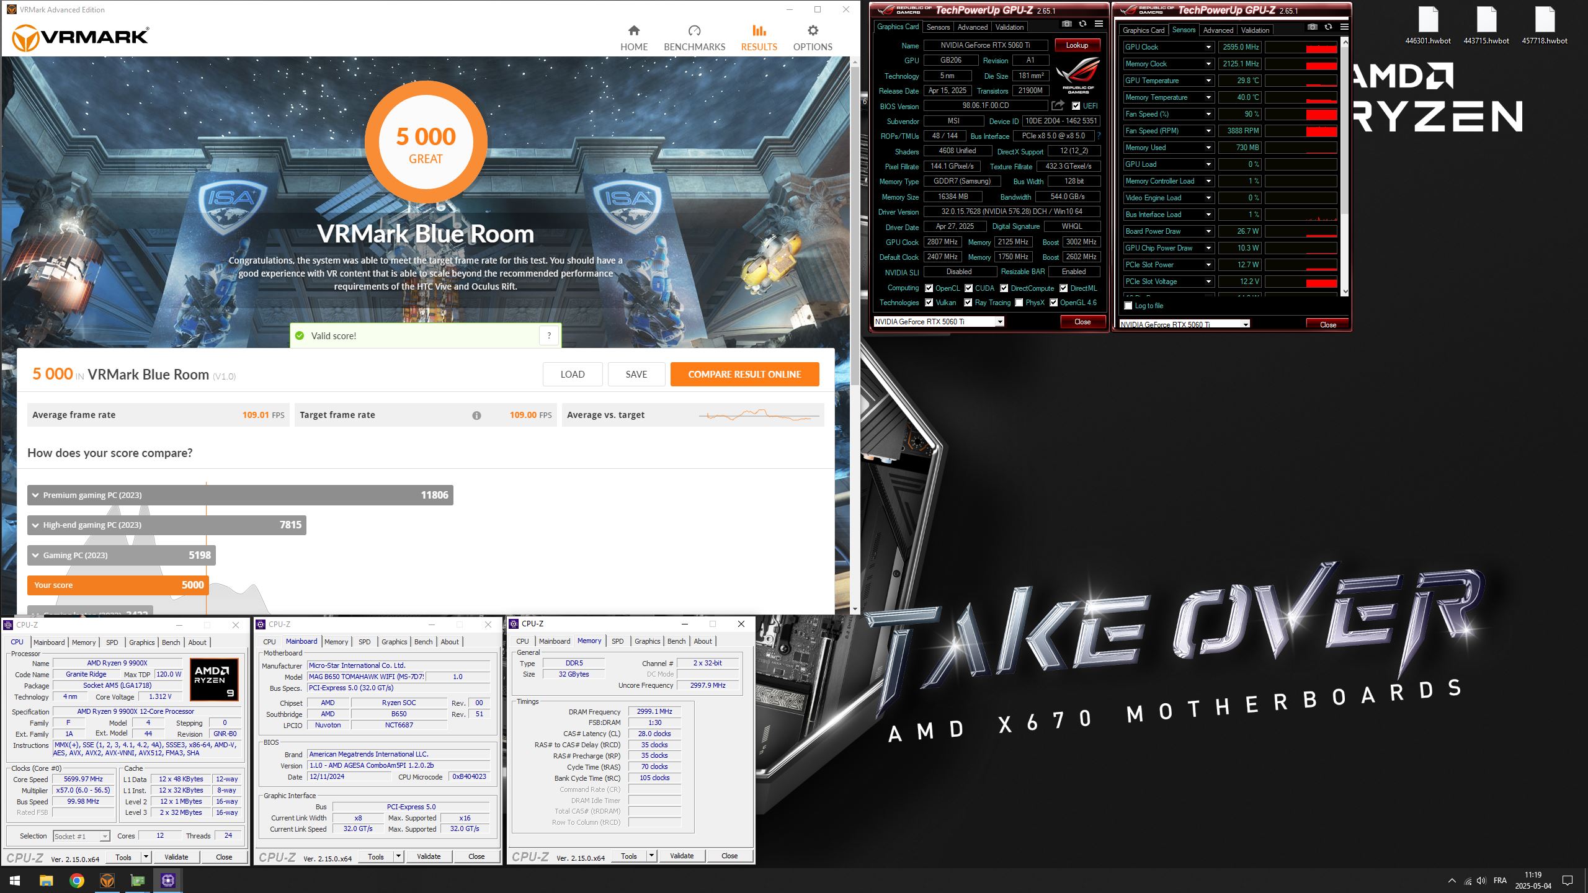
Task: Go to VRMark HOME icon
Action: pyautogui.click(x=633, y=30)
